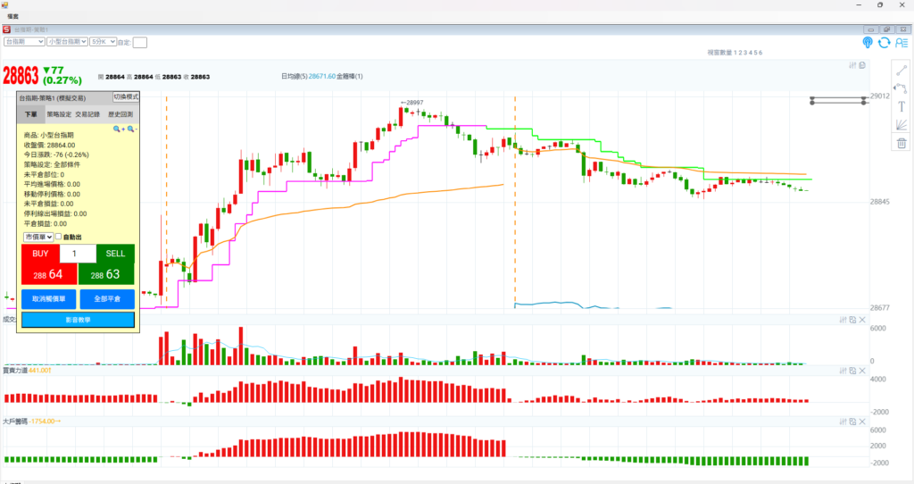Click the 切換模式 mode switch button
Viewport: 914px width, 484px height.
(126, 96)
